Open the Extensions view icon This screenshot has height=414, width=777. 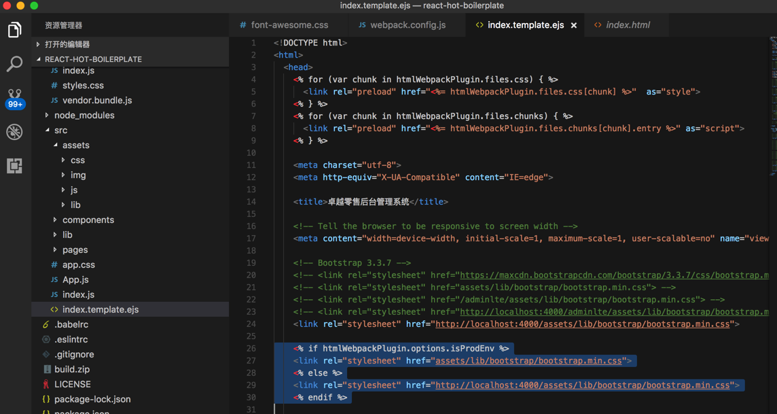click(x=14, y=166)
